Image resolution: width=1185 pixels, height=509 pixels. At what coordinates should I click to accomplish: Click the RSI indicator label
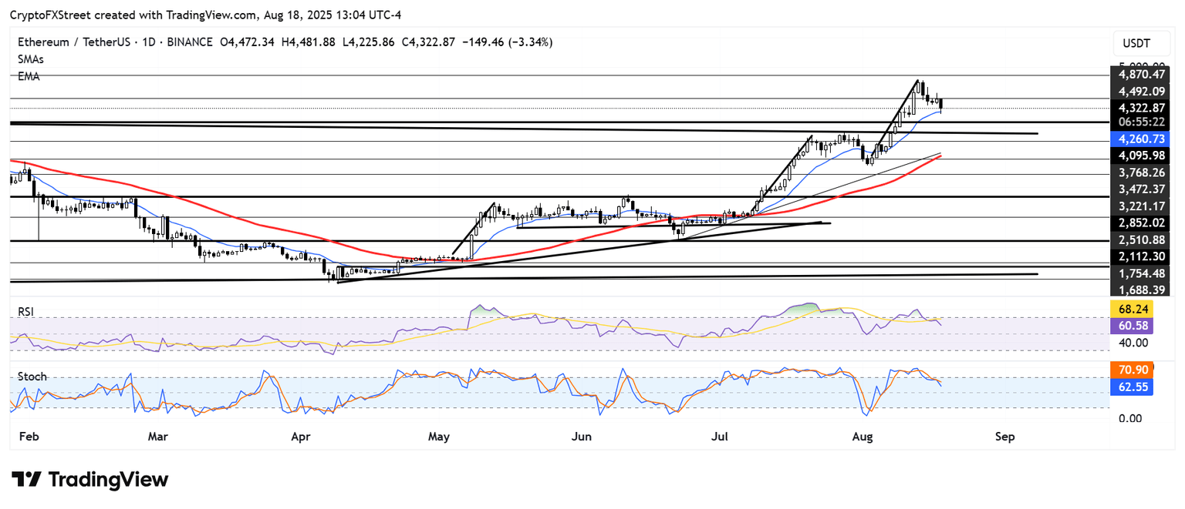(27, 312)
